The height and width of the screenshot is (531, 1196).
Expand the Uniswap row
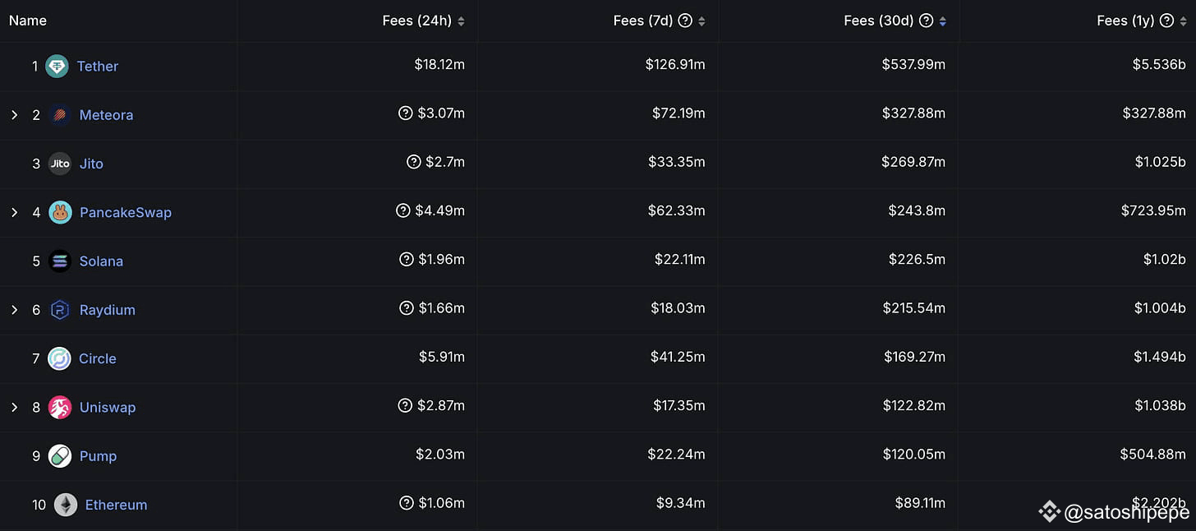click(14, 407)
